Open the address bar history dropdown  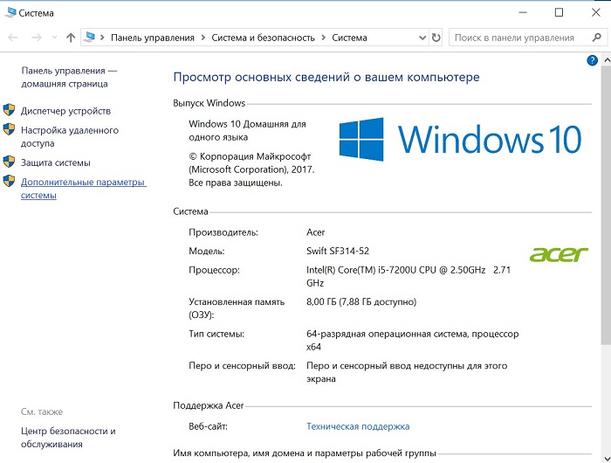pos(422,38)
